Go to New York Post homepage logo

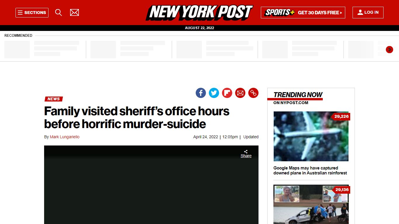pos(199,13)
